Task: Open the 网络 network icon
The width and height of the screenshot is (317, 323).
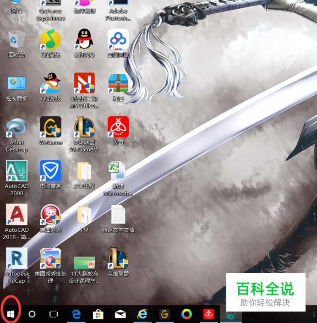Action: 16,6
